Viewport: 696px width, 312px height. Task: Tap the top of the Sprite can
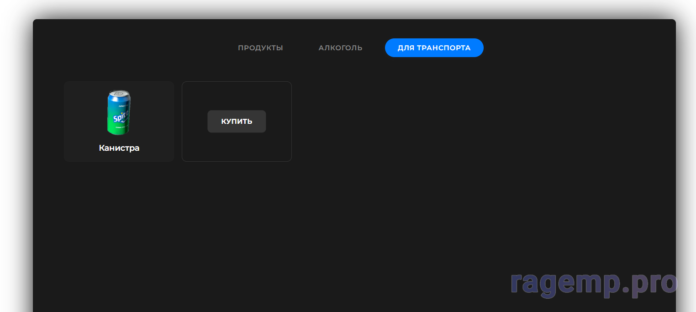pyautogui.click(x=120, y=94)
